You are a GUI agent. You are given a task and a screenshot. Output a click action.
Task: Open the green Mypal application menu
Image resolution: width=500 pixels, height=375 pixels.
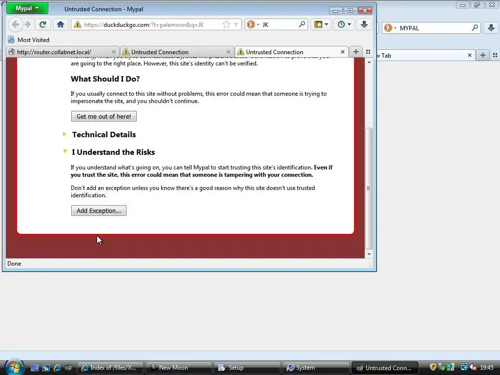27,8
